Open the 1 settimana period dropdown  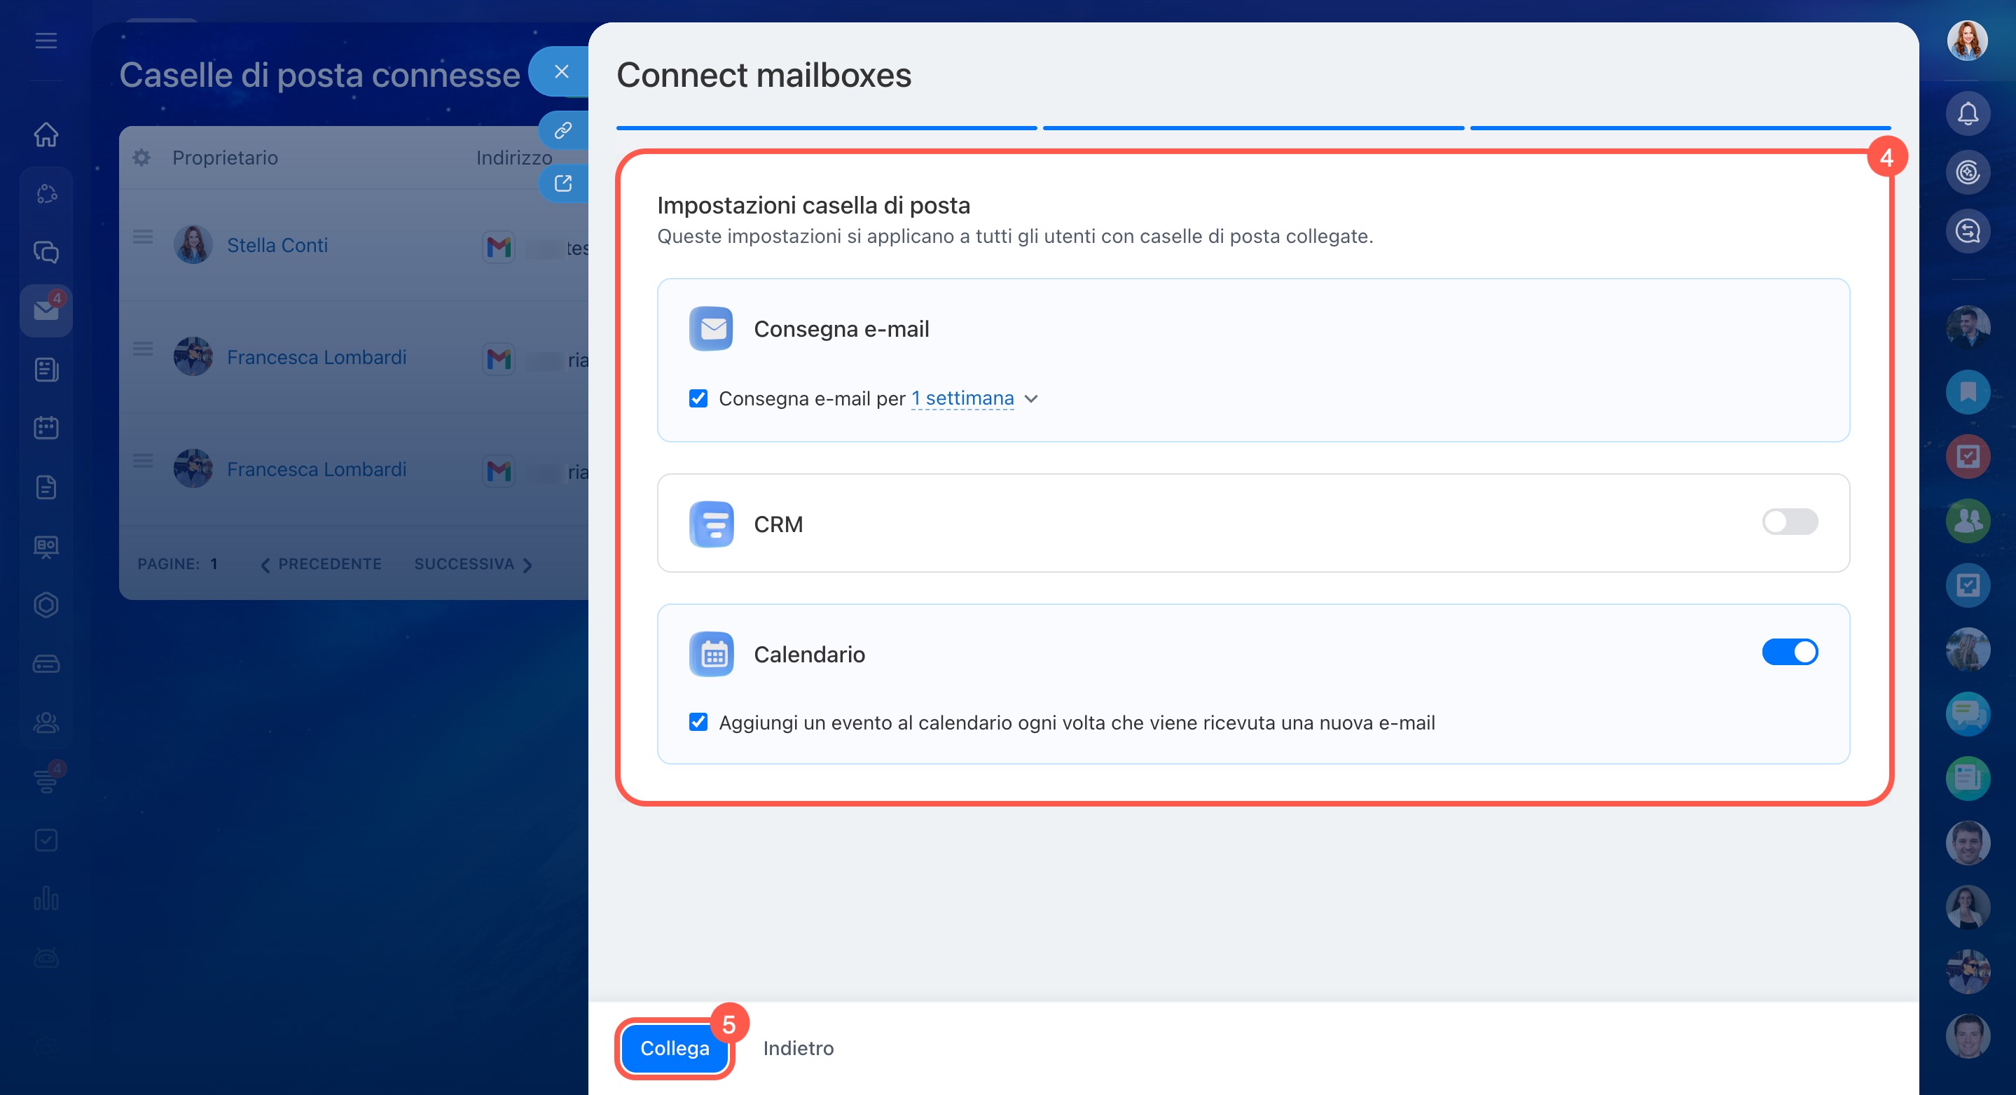click(962, 398)
